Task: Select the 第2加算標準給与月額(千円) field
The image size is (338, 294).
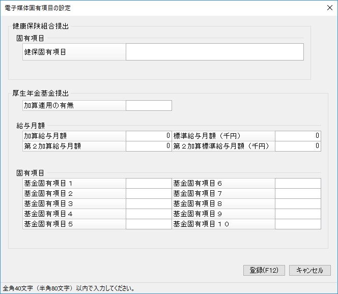Action: [298, 146]
